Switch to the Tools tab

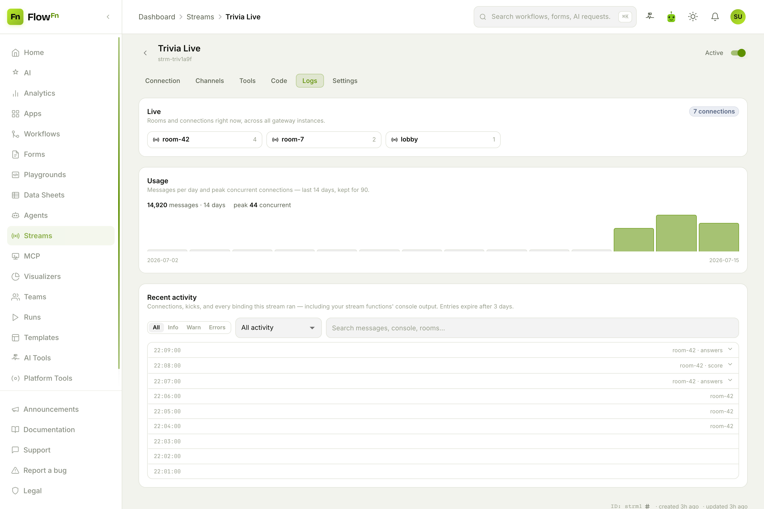pyautogui.click(x=247, y=81)
